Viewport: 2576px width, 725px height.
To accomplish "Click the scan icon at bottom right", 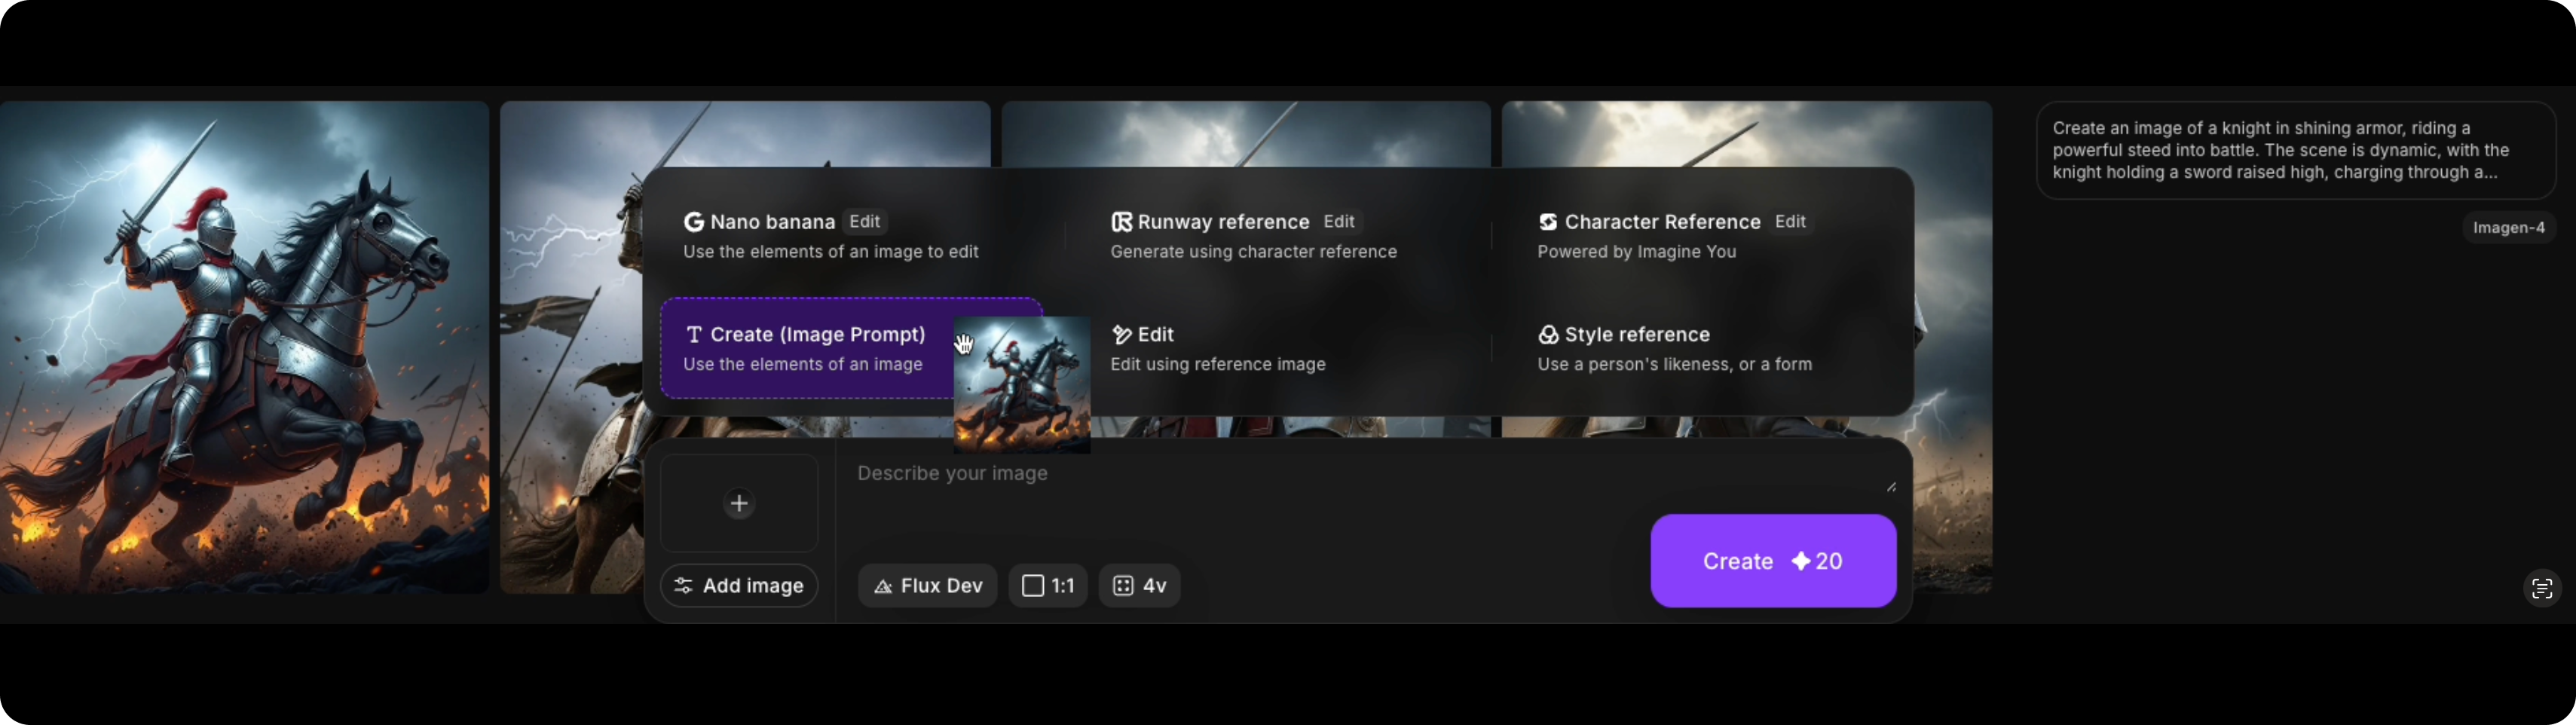I will coord(2541,589).
